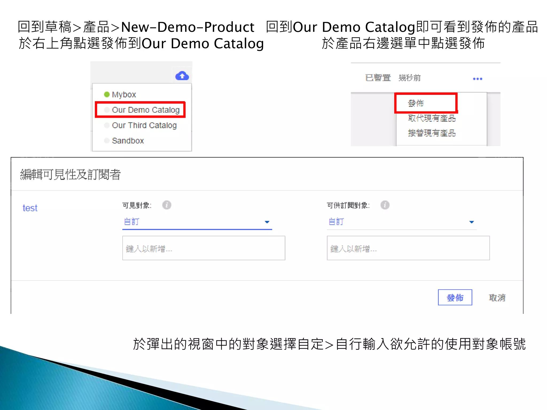Viewport: 547px width, 410px height.
Task: Click the 發佈 button in the dialog
Action: coord(455,297)
